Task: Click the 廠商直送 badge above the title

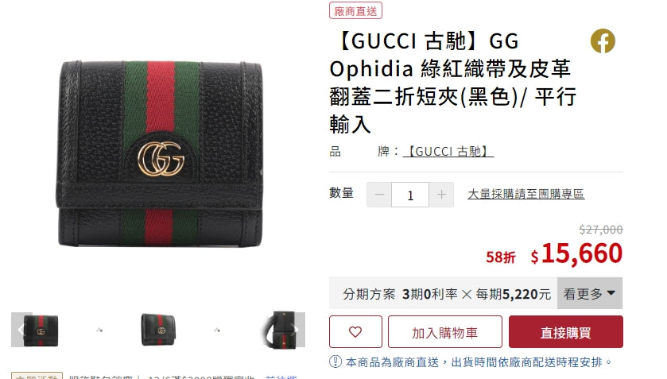Action: [x=355, y=10]
